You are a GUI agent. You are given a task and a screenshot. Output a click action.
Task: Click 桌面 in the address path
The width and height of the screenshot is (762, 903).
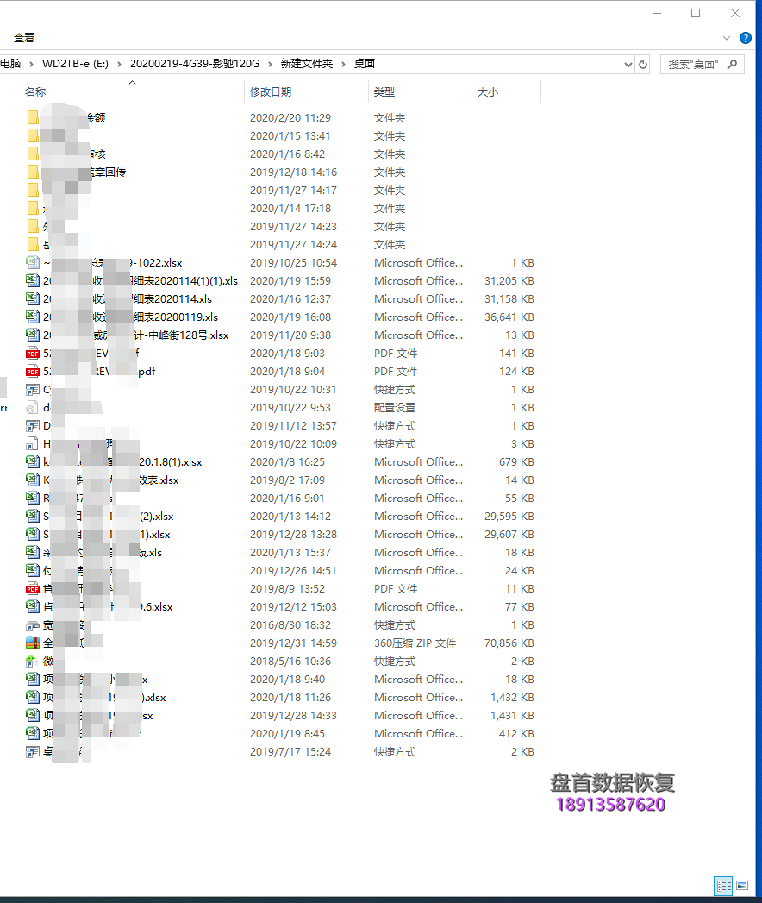365,64
